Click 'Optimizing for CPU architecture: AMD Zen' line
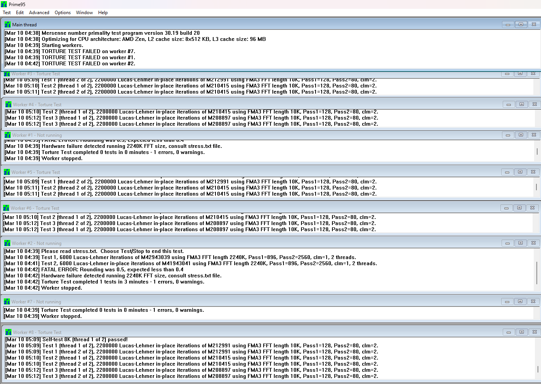The width and height of the screenshot is (541, 384). 135,39
